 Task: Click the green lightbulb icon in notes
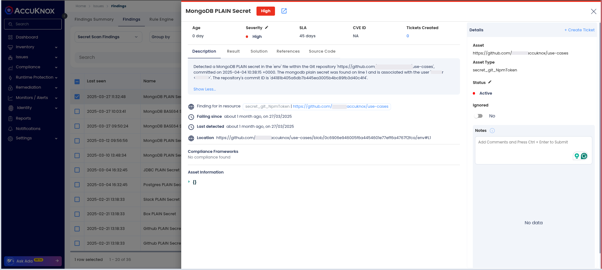(x=577, y=156)
